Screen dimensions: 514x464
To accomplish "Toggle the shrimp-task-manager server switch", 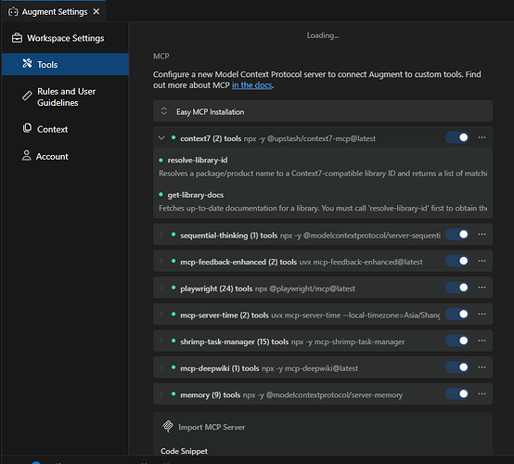I will click(457, 341).
